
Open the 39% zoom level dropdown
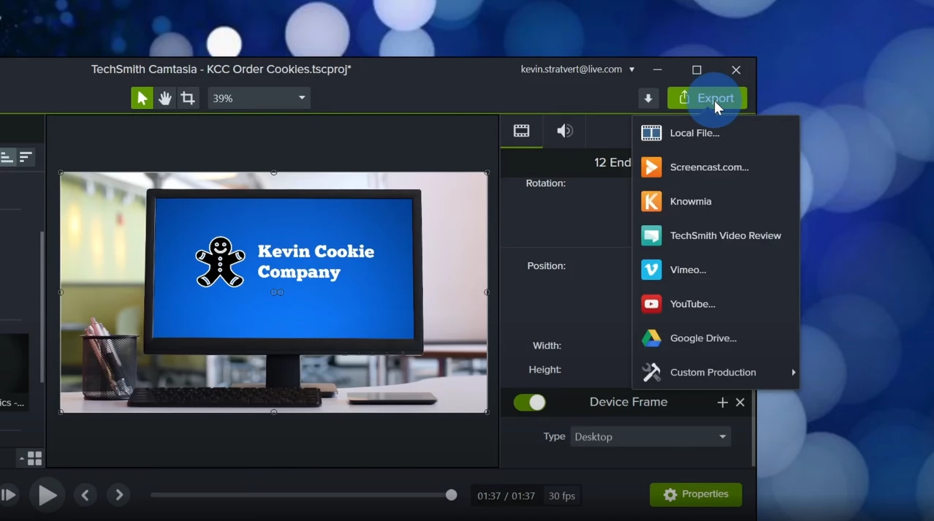(x=259, y=97)
